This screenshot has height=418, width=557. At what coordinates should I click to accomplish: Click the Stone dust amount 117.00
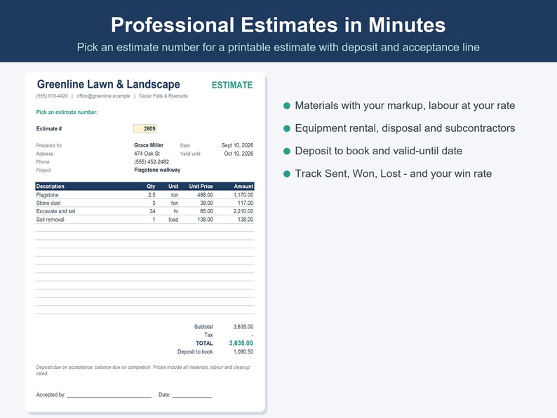(246, 203)
